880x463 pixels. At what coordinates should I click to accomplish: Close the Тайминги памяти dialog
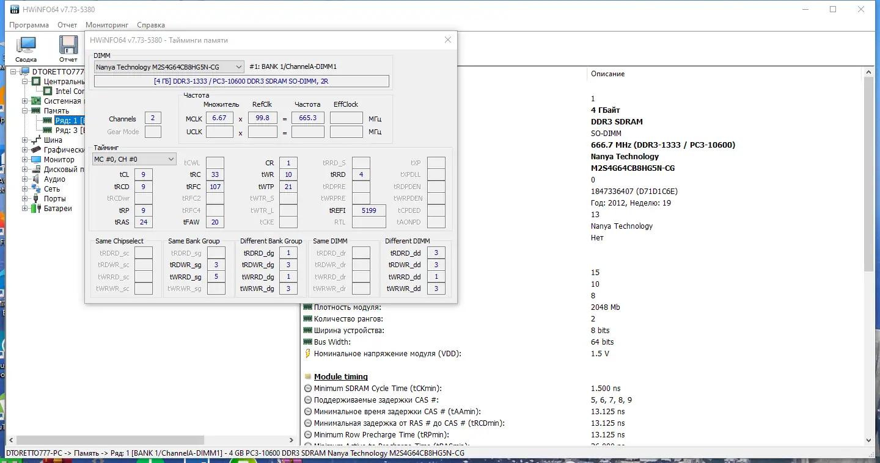[x=447, y=40]
